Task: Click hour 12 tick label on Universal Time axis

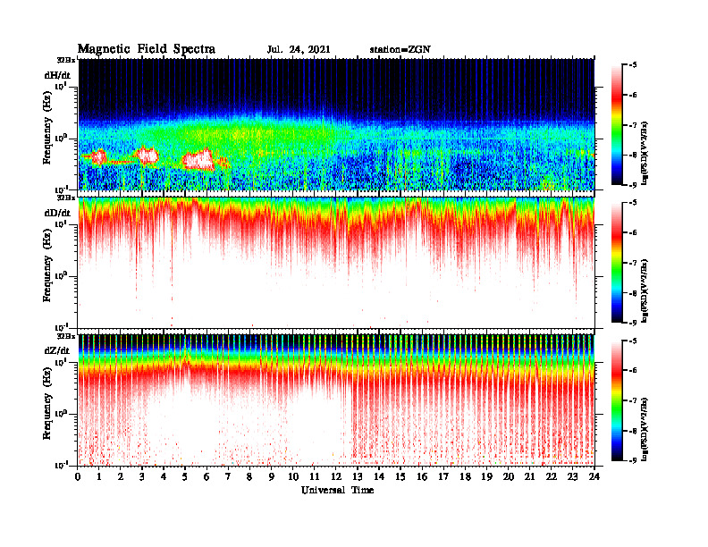Action: 336,477
